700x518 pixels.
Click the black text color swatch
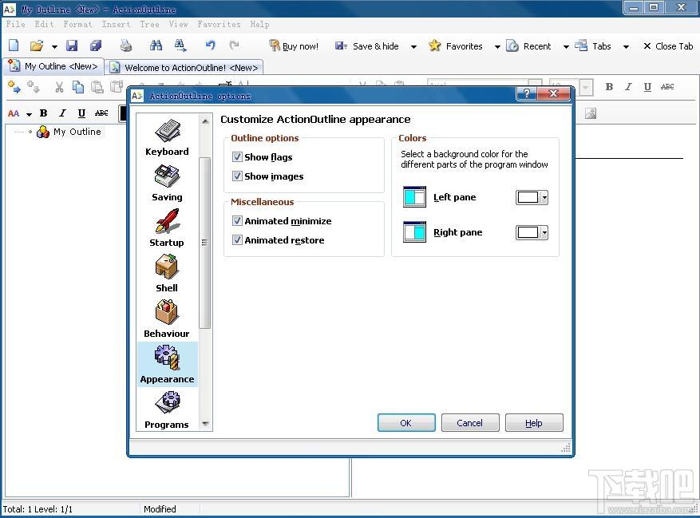(x=123, y=113)
